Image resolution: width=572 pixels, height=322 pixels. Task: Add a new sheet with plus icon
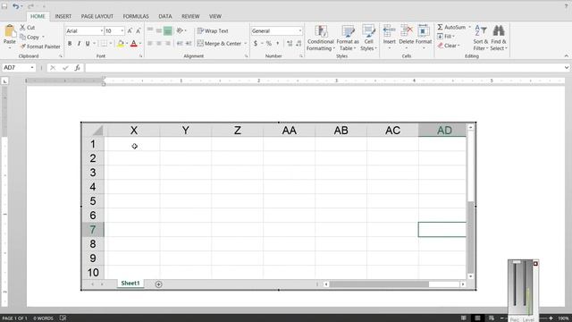tap(158, 284)
